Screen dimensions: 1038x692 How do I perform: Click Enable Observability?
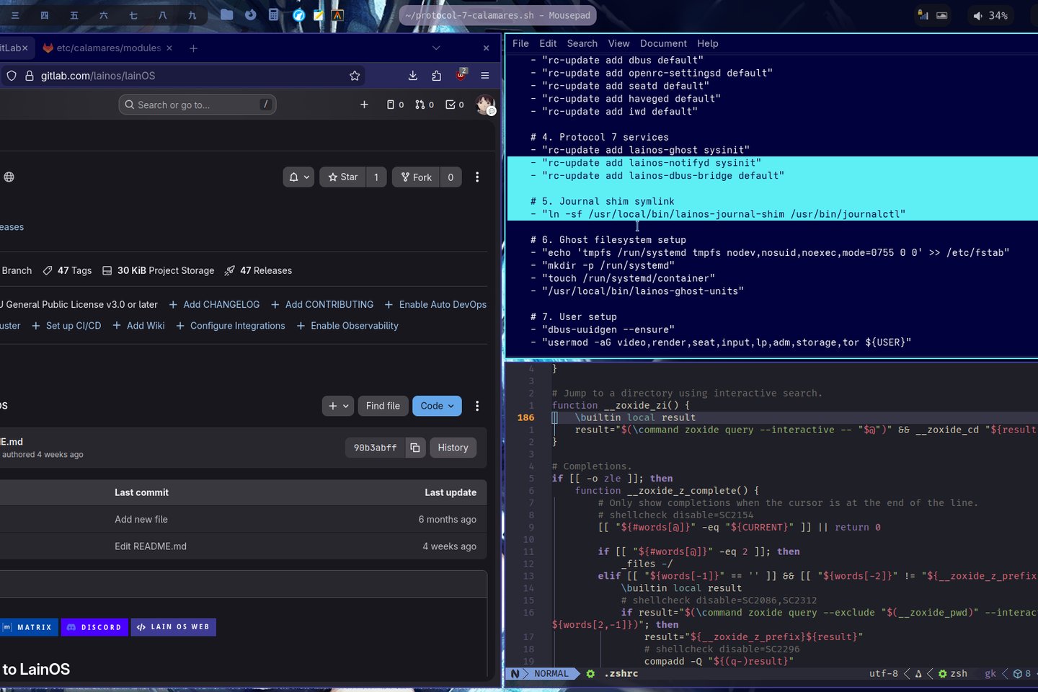[x=347, y=326]
